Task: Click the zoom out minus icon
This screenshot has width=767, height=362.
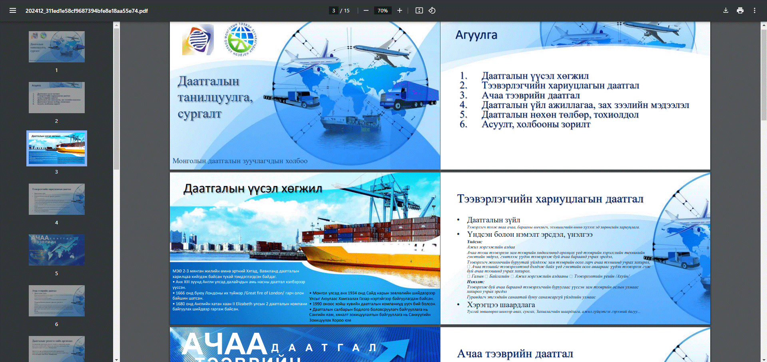Action: [366, 10]
